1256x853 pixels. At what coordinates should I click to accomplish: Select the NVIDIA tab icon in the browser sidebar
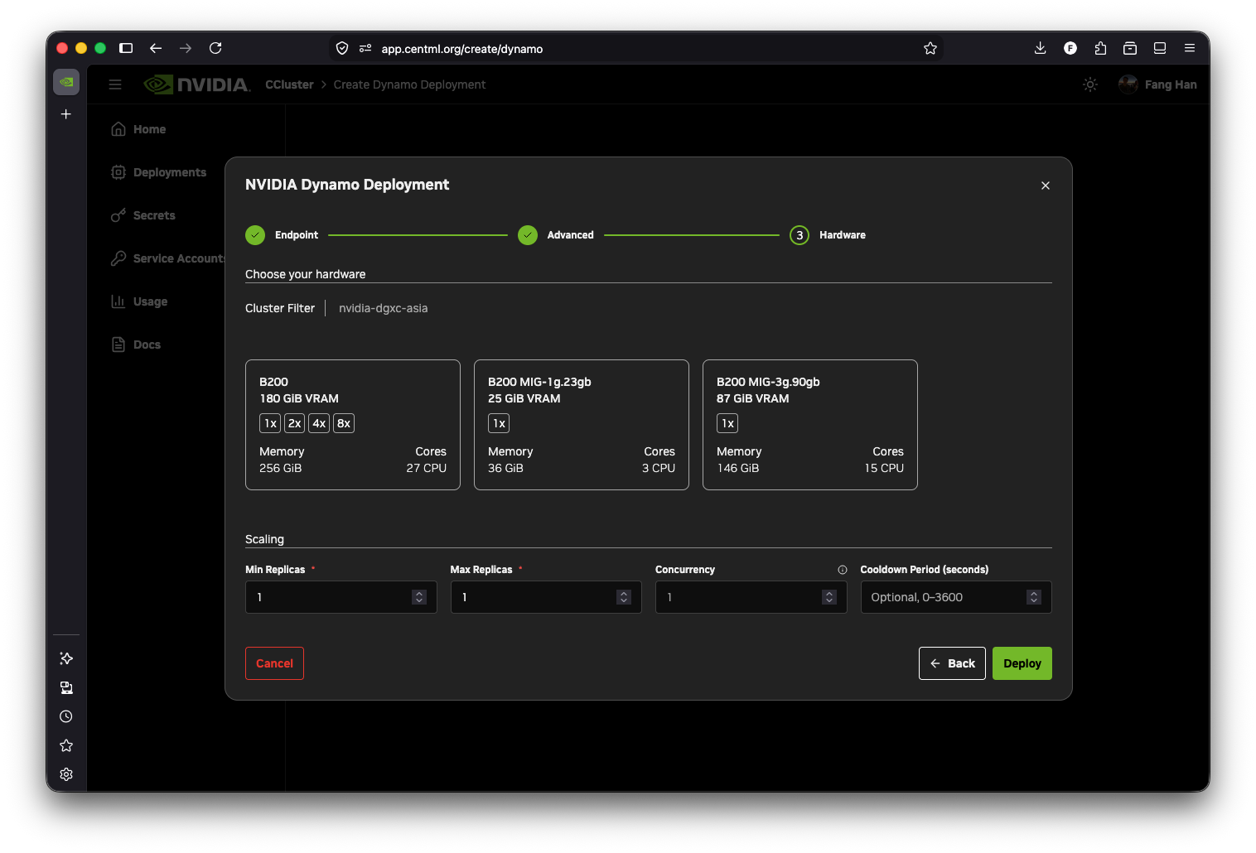tap(66, 82)
